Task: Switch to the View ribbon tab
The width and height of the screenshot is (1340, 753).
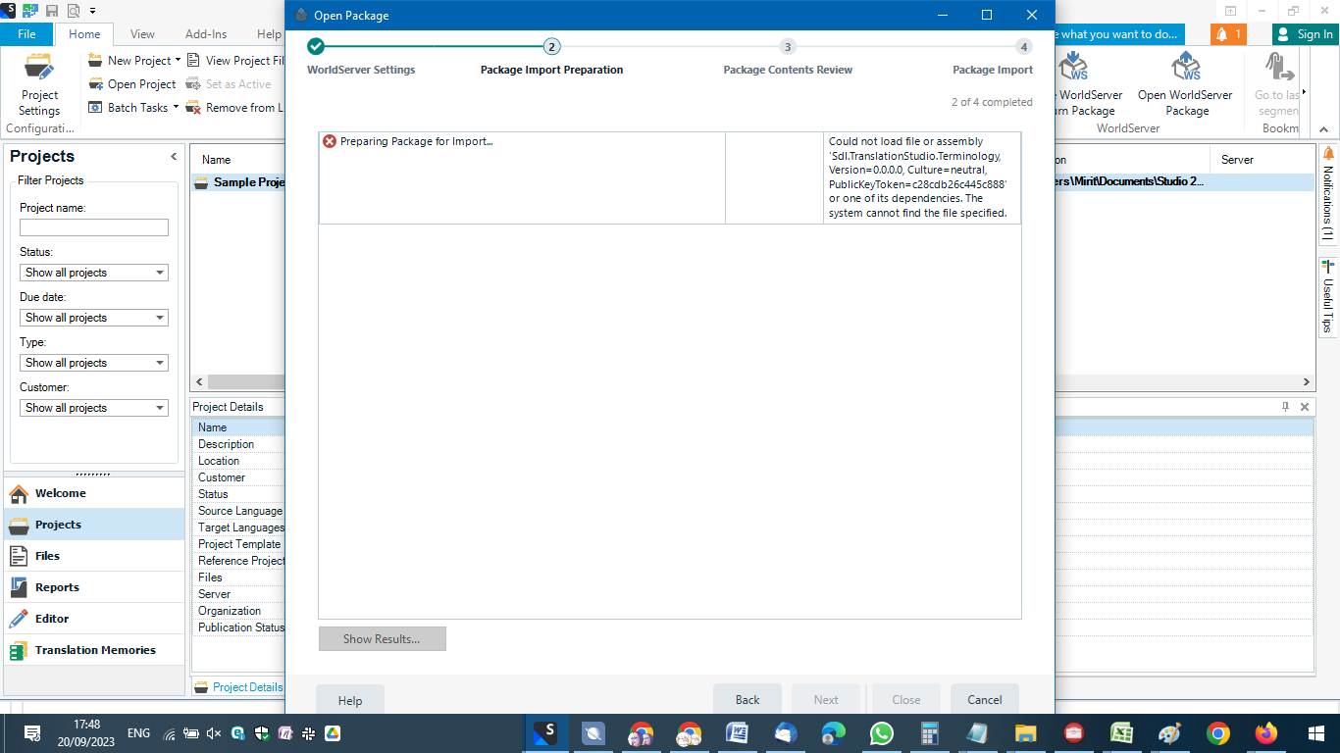Action: tap(142, 33)
